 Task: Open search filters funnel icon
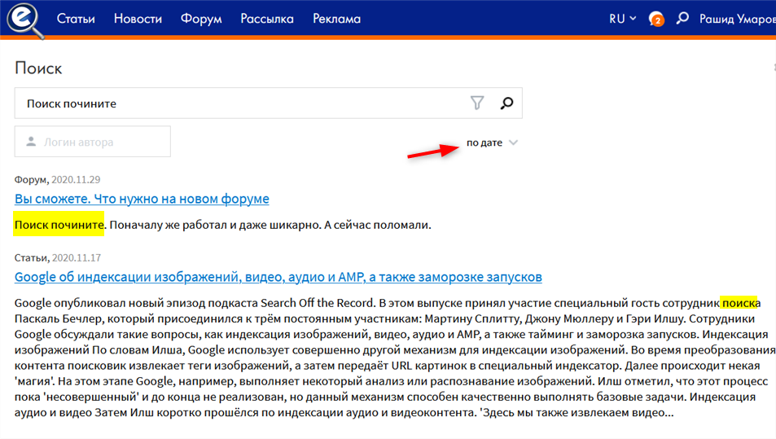(477, 103)
